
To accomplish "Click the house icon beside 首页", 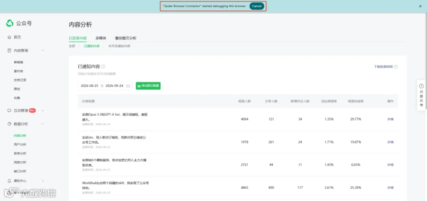I will (x=9, y=37).
